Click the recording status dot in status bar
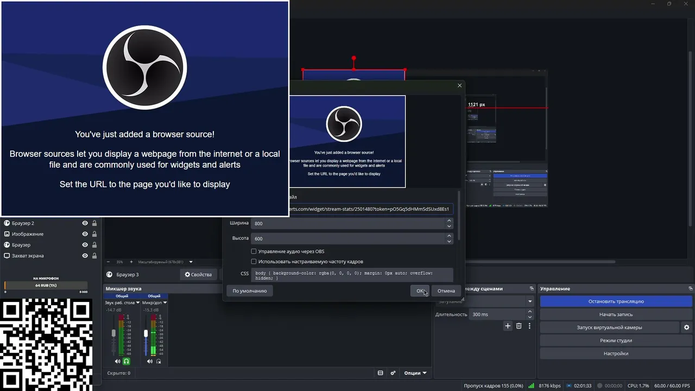 coord(600,386)
